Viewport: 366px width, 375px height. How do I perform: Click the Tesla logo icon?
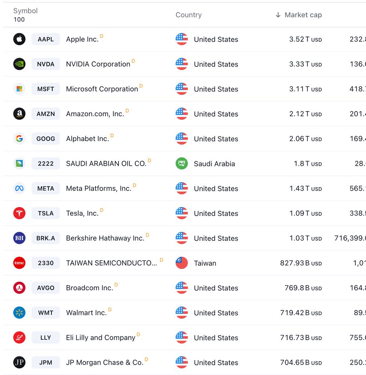[x=19, y=213]
